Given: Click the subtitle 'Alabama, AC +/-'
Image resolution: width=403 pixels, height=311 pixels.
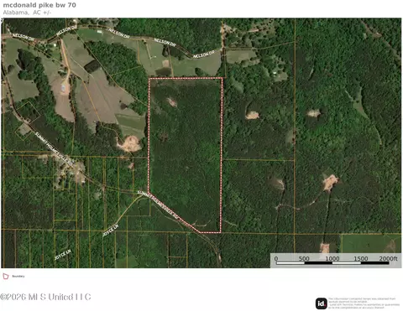Looking at the screenshot, I should [27, 13].
